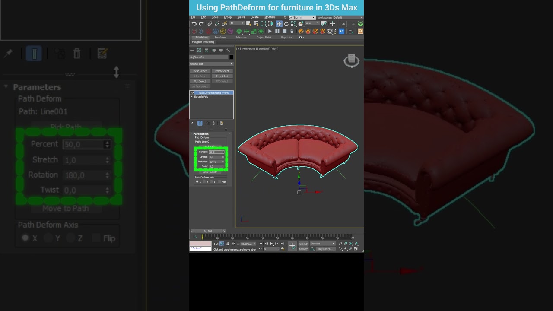Viewport: 553px width, 311px height.
Task: Toggle the Auto Key button
Action: point(303,244)
